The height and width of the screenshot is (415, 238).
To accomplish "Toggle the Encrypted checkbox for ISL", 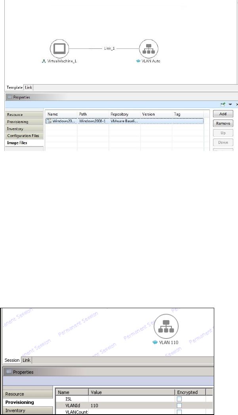I will [x=179, y=399].
